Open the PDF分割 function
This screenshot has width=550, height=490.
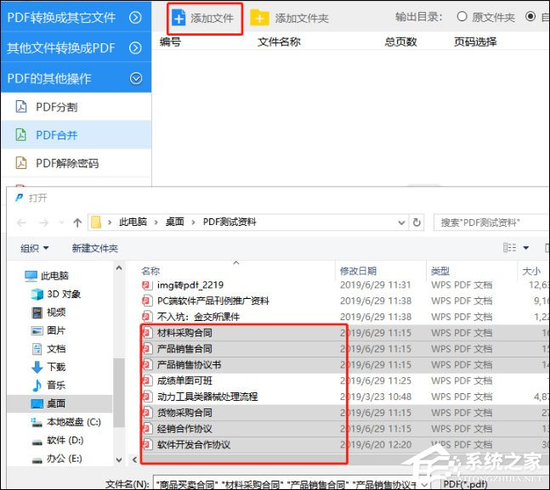coord(77,106)
